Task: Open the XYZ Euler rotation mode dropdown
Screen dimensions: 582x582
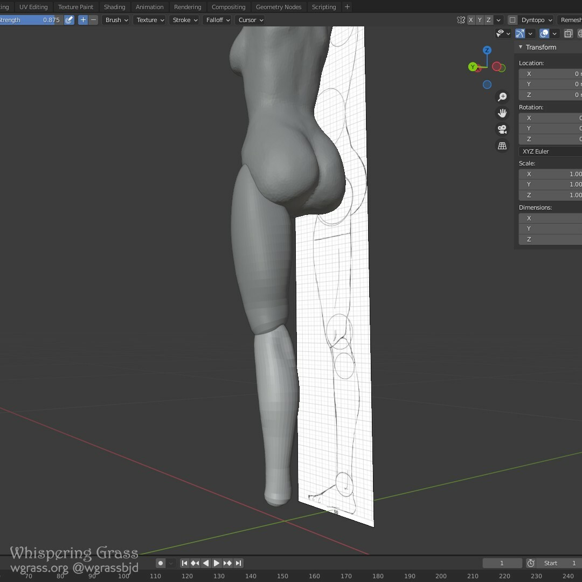Action: [550, 151]
